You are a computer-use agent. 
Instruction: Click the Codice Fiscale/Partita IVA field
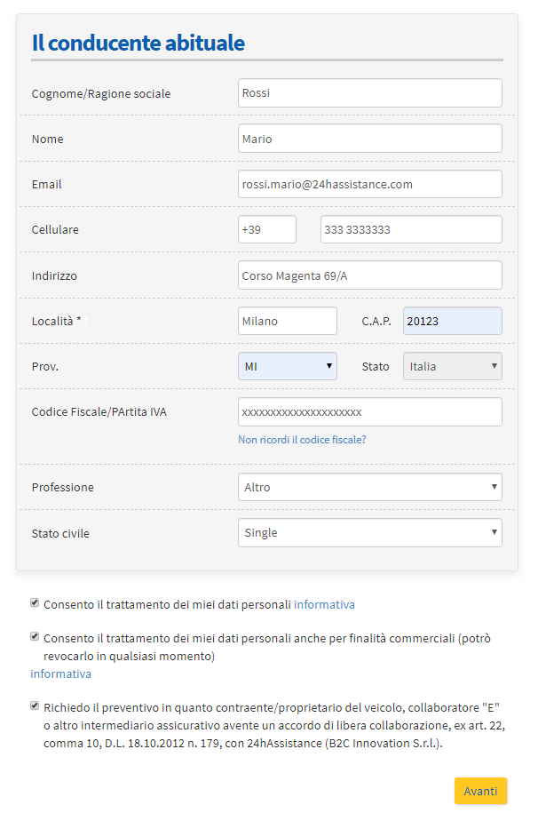(369, 412)
